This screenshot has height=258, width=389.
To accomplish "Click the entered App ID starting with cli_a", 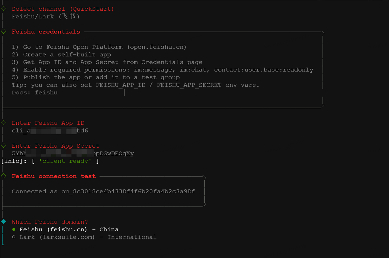I will pos(50,131).
